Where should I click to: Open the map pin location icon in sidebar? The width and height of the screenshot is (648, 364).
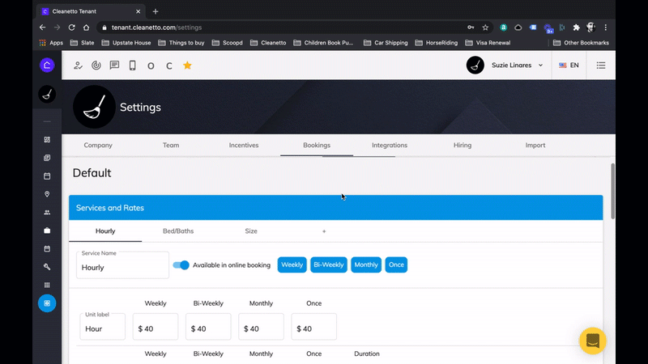click(x=47, y=194)
